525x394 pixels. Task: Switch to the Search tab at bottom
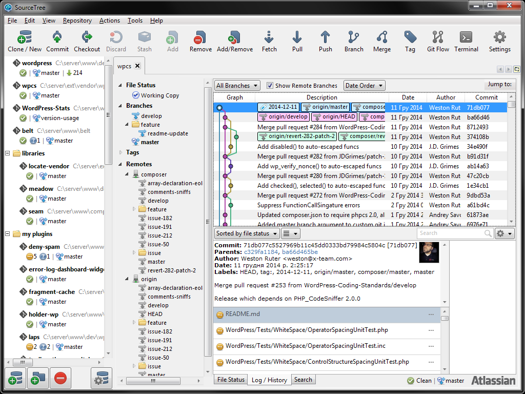[304, 380]
